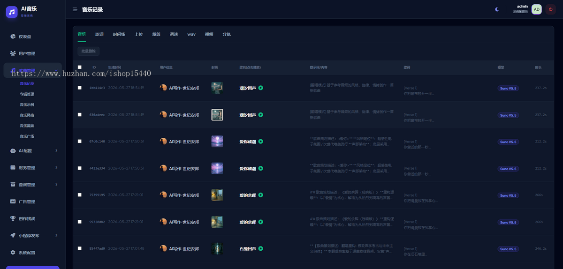
Task: Expand the 小程序发布 sidebar menu chevron
Action: [x=56, y=235]
